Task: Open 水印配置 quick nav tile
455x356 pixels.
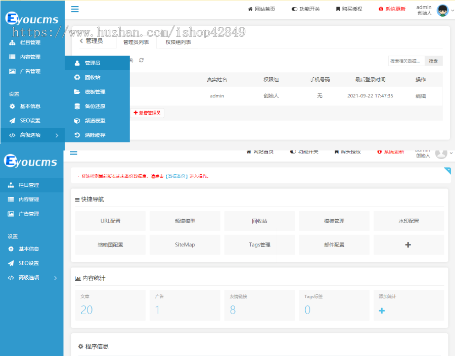Action: 408,221
